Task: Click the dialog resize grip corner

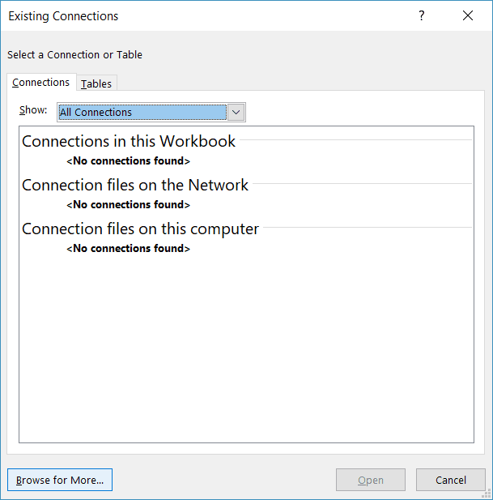Action: tap(487, 494)
